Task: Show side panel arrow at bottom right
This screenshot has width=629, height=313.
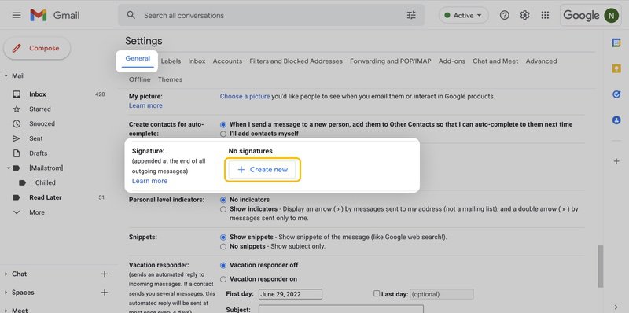Action: [x=616, y=307]
